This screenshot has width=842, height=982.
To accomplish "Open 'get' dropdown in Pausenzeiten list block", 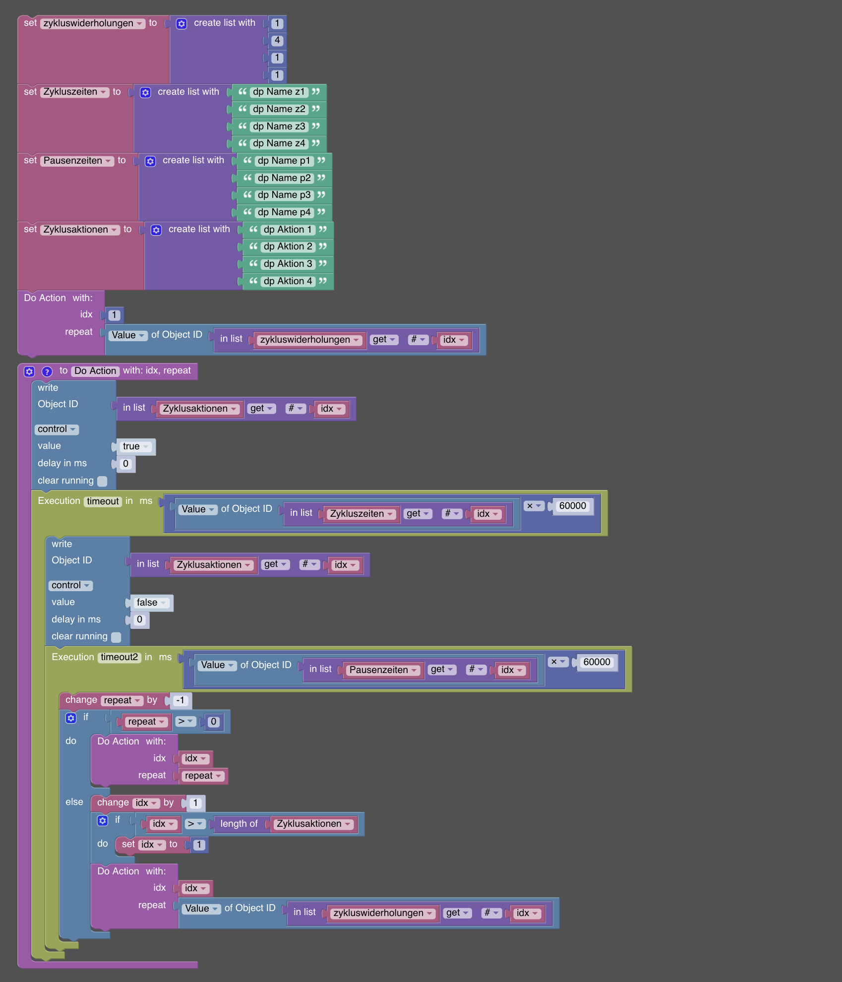I will (442, 670).
